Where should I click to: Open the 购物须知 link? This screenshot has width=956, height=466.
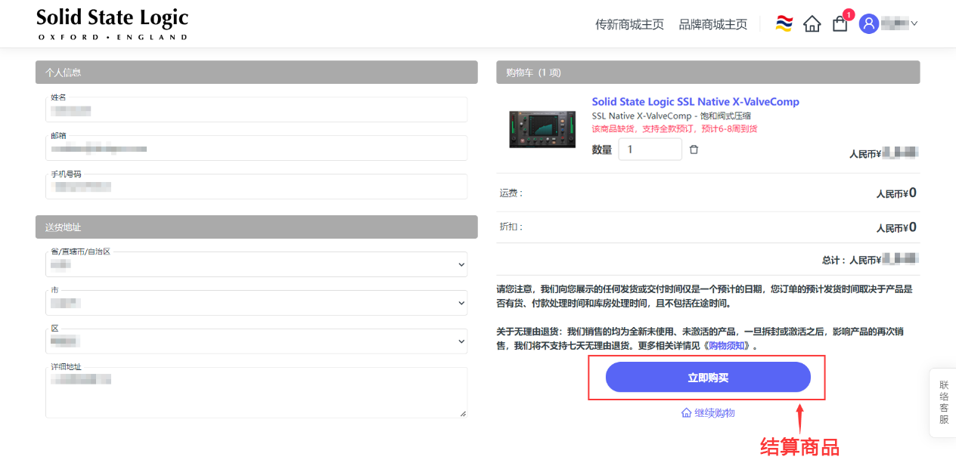pos(728,345)
